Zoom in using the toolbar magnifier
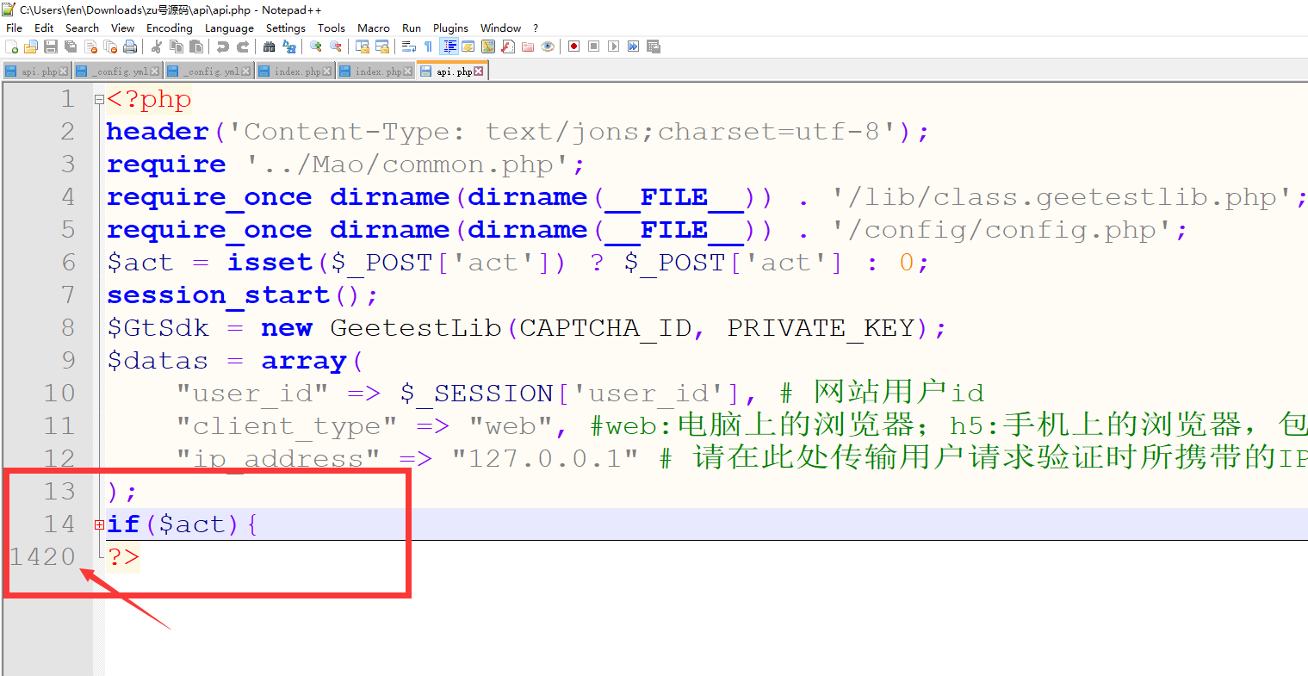Viewport: 1308px width, 676px height. tap(316, 47)
